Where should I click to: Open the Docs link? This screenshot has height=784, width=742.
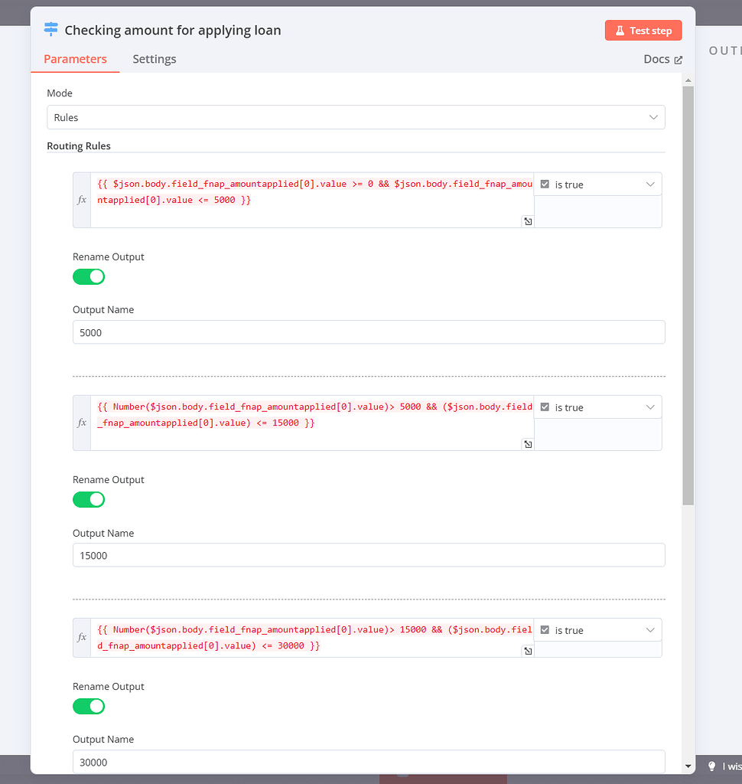click(662, 59)
